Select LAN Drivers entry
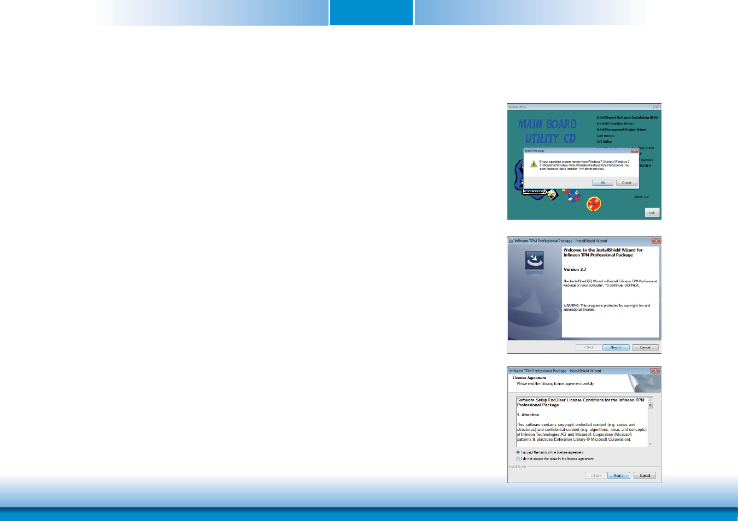This screenshot has height=521, width=738. (x=605, y=136)
